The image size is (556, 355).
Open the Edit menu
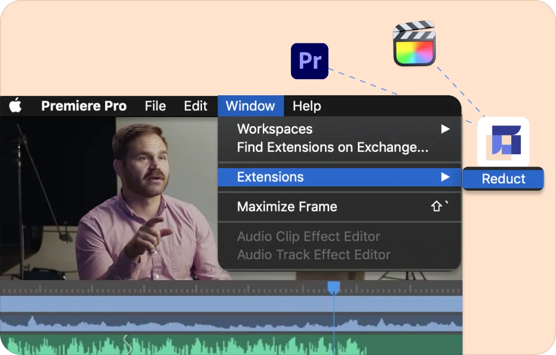click(195, 106)
